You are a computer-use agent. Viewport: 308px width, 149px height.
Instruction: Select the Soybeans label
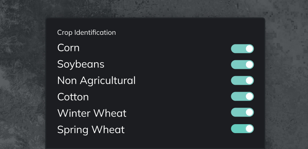coord(81,64)
